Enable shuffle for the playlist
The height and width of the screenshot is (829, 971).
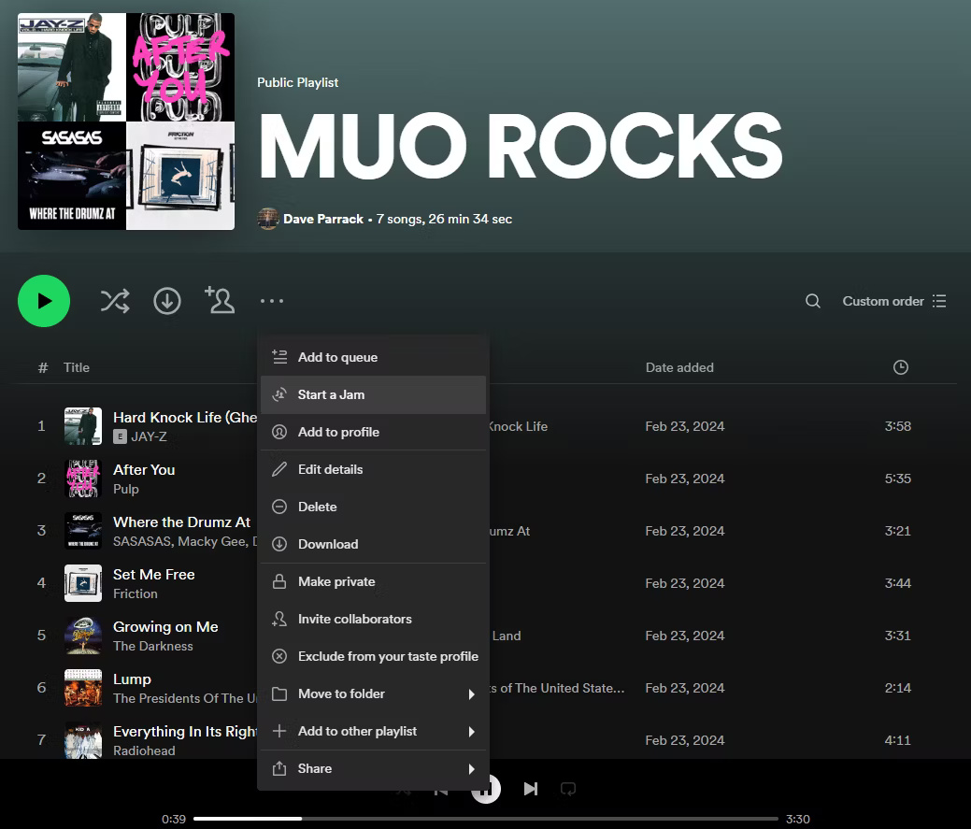click(x=115, y=301)
